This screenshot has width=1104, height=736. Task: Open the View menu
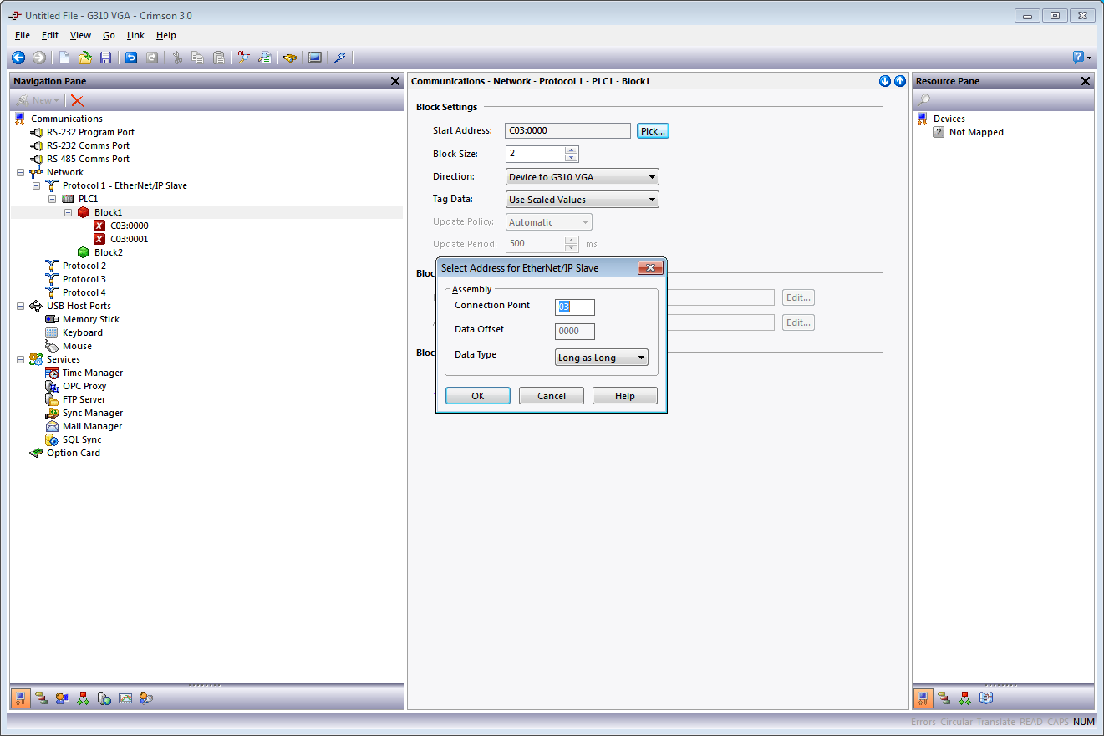80,35
